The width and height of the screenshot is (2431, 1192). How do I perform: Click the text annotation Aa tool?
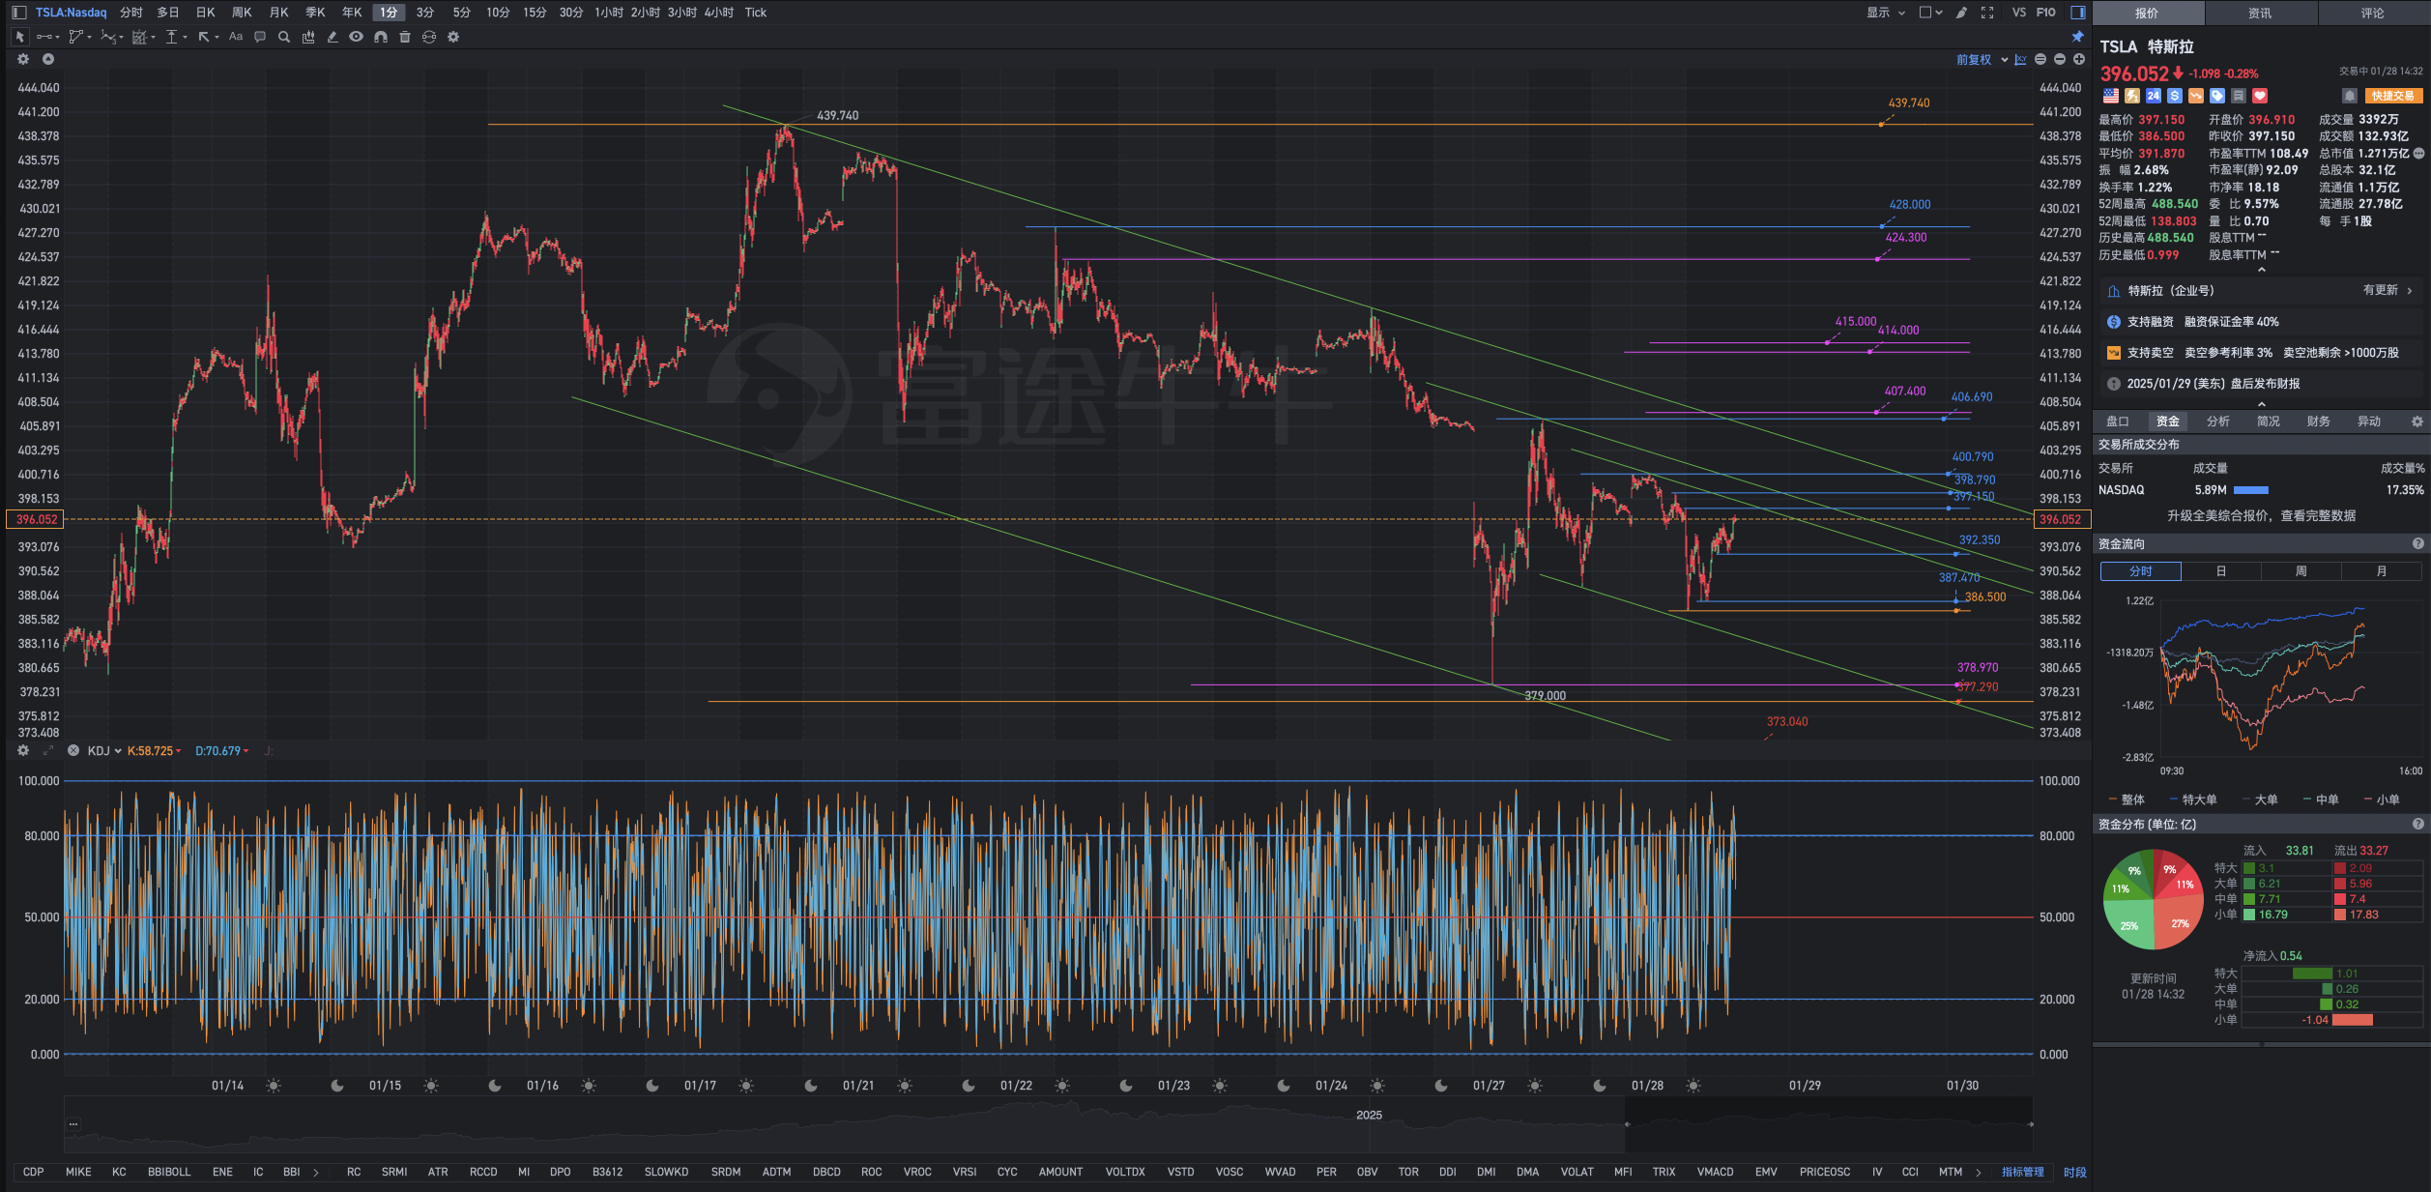(x=236, y=37)
